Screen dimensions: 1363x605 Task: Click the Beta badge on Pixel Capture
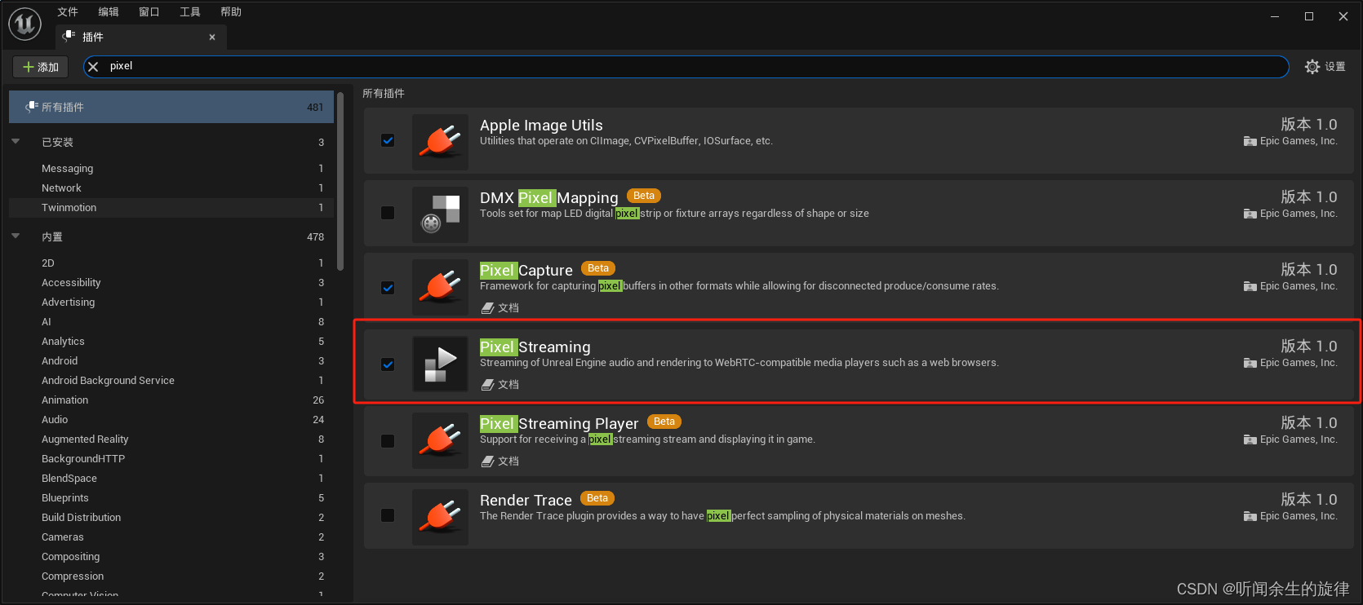[598, 268]
